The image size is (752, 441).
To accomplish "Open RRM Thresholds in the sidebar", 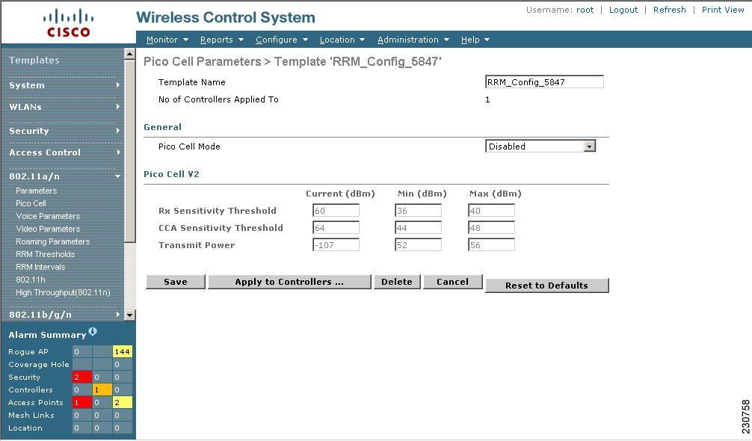I will (x=45, y=254).
